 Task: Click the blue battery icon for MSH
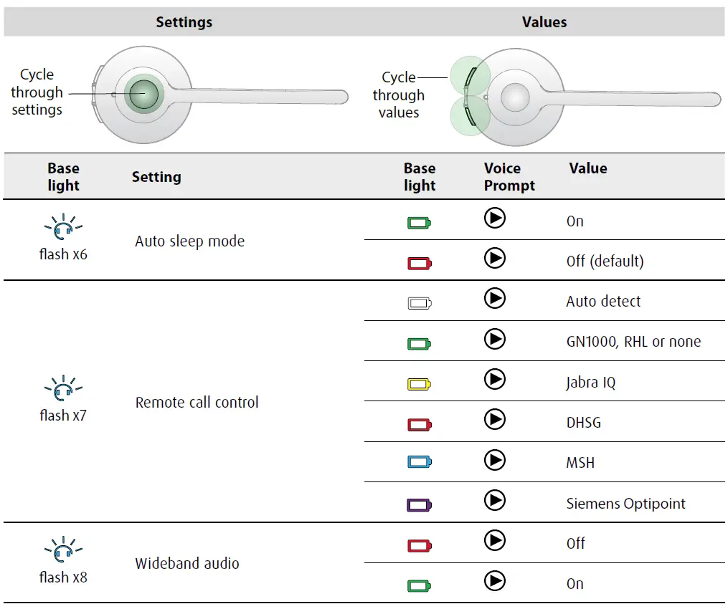420,463
